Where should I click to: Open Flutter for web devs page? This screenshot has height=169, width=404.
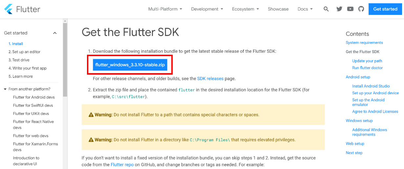click(x=31, y=136)
